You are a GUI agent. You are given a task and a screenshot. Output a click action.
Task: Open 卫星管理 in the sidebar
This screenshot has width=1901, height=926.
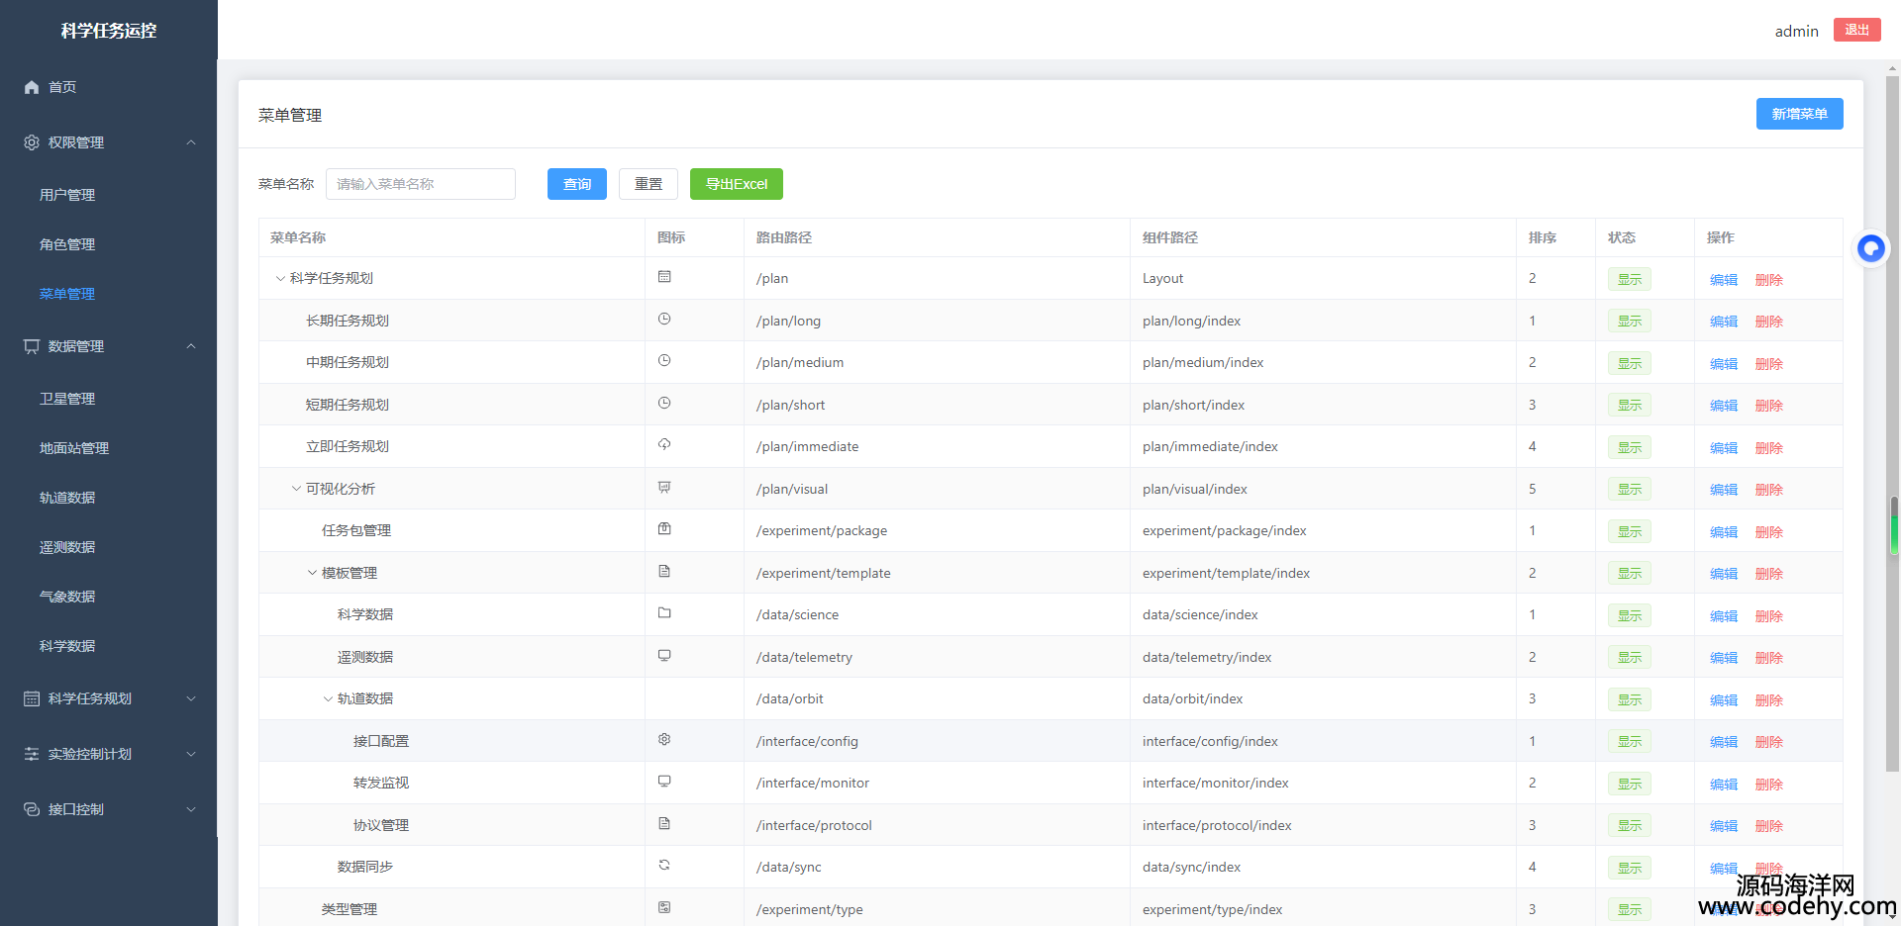point(67,399)
